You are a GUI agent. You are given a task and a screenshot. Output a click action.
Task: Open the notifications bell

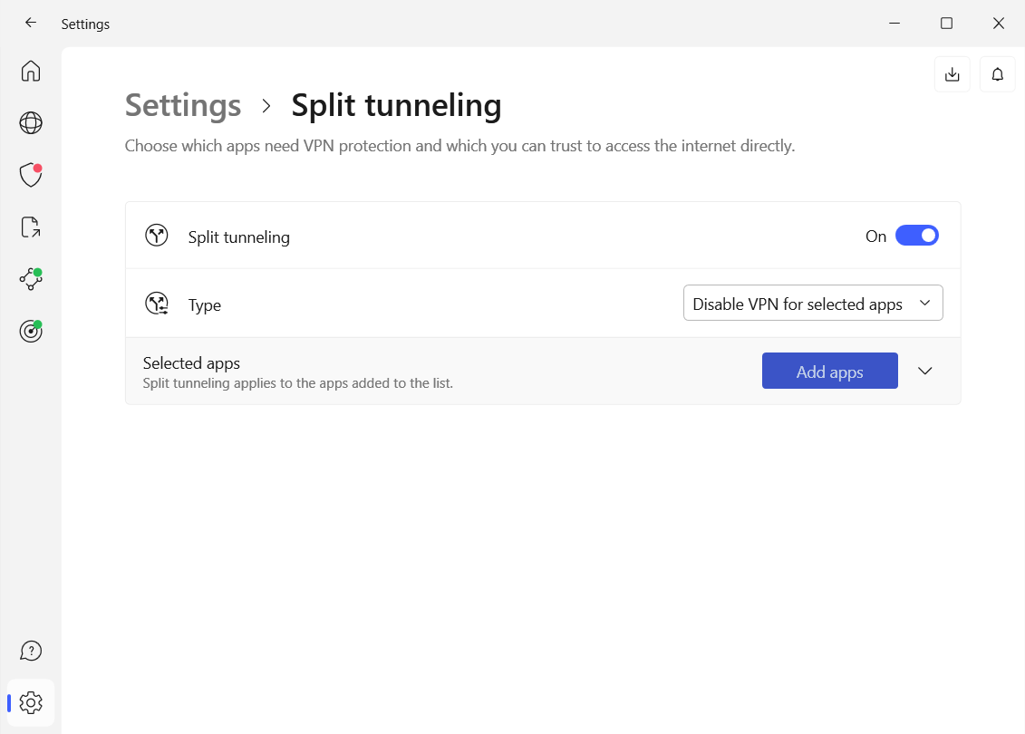click(997, 74)
